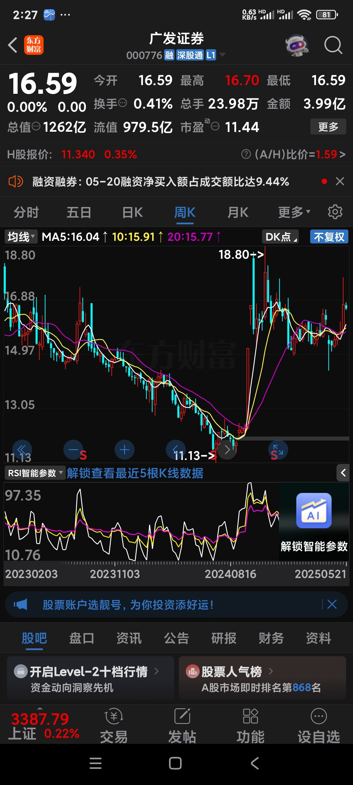Image resolution: width=353 pixels, height=785 pixels.
Task: Expand the RSI智能参数 indicator dropdown
Action: coord(35,473)
